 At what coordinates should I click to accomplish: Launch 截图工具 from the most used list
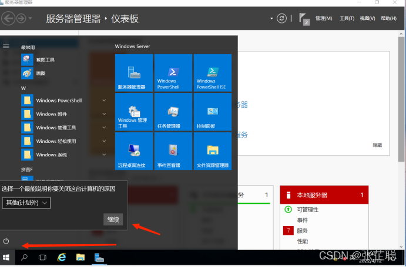click(39, 60)
